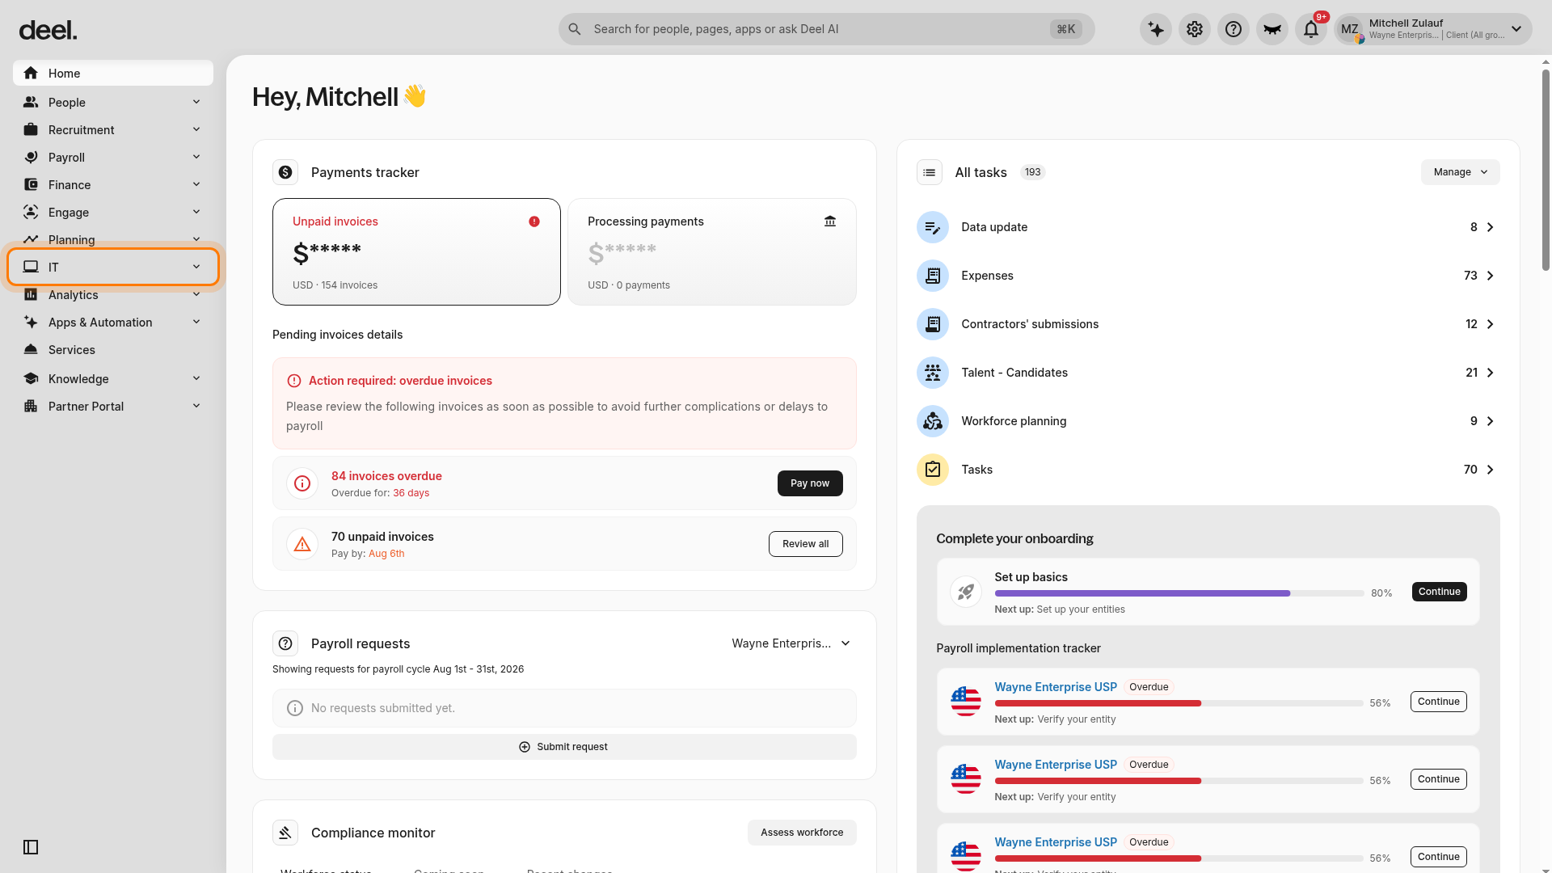Image resolution: width=1552 pixels, height=873 pixels.
Task: Click the All tasks list icon
Action: coord(930,172)
